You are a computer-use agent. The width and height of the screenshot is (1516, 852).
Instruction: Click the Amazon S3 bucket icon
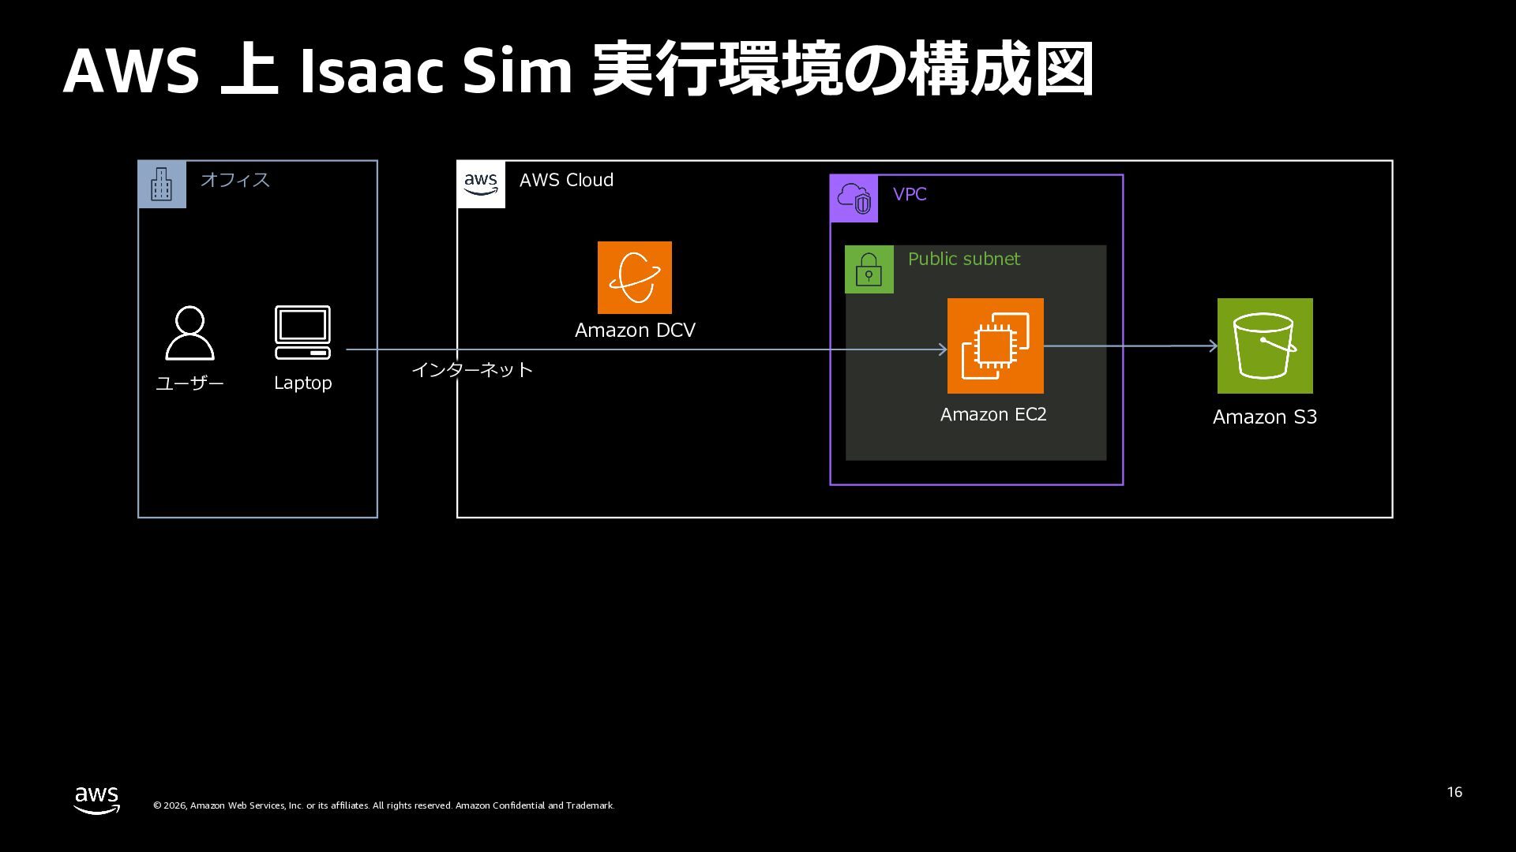[1264, 346]
